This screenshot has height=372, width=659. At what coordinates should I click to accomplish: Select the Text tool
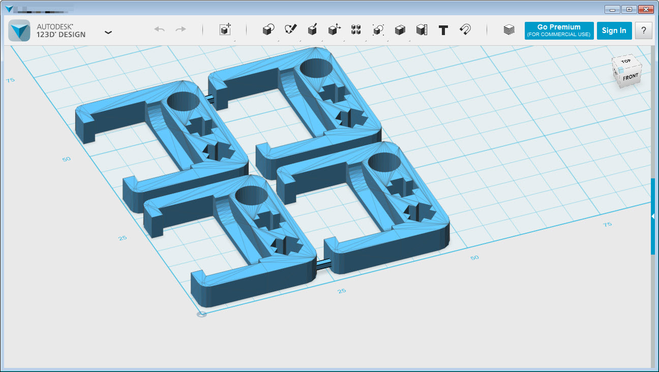pos(443,30)
